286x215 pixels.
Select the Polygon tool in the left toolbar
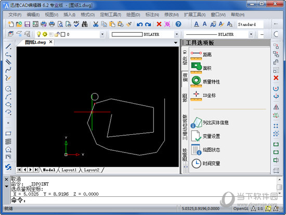[x=8, y=149]
